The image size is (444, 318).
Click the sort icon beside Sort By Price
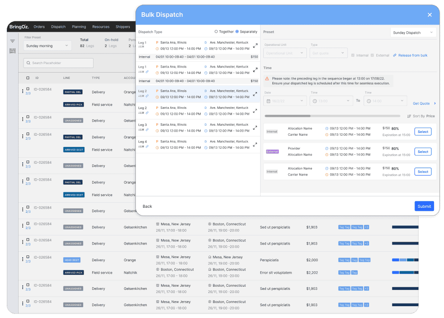[x=409, y=116]
